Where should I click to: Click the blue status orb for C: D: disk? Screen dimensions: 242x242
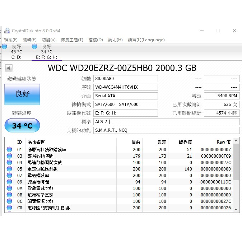pyautogui.click(x=4, y=46)
